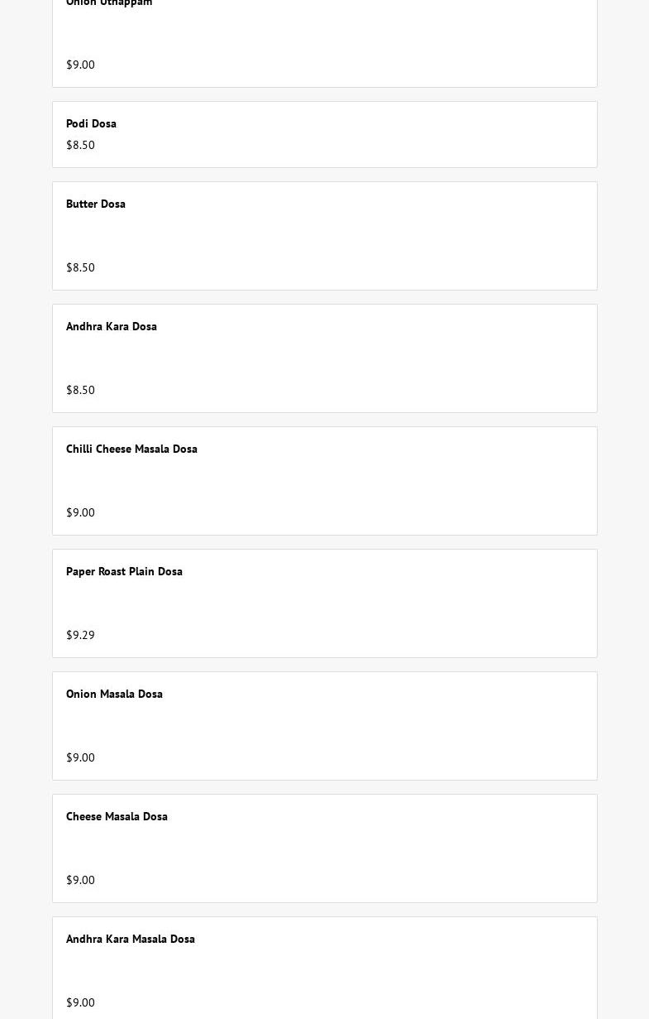Open the Podi Dosa menu item

pyautogui.click(x=91, y=123)
